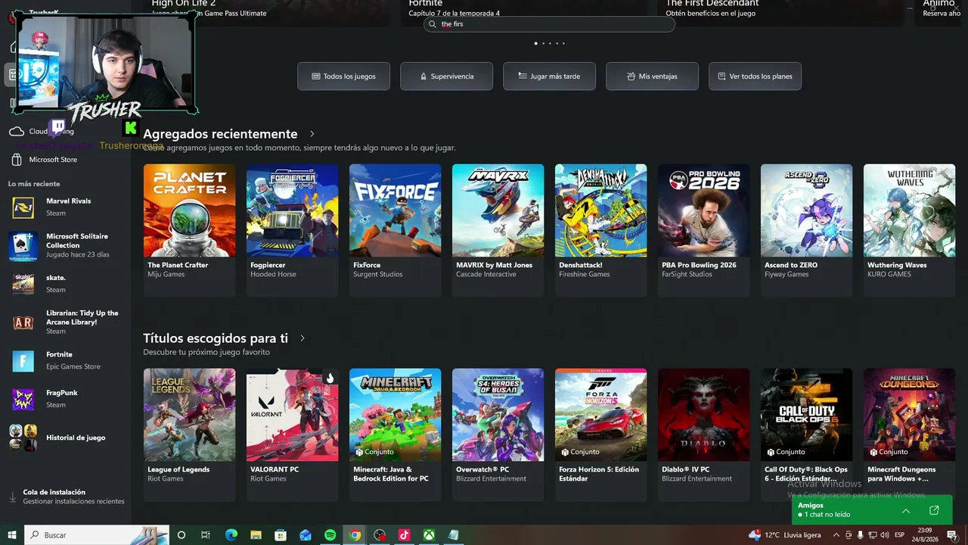Screen dimensions: 968x545
Task: Click the Xbox app taskbar icon
Action: coord(429,535)
